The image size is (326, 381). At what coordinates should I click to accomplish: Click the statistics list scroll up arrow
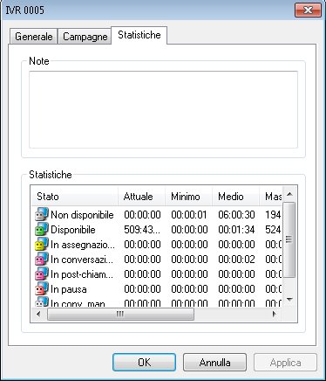point(289,194)
